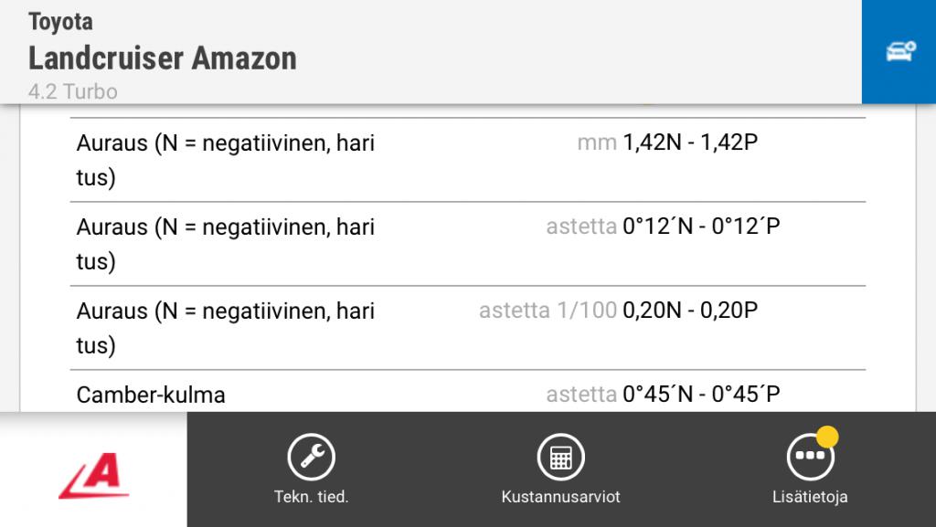
Task: Select the Kustannusarviot tab label
Action: [x=560, y=498]
